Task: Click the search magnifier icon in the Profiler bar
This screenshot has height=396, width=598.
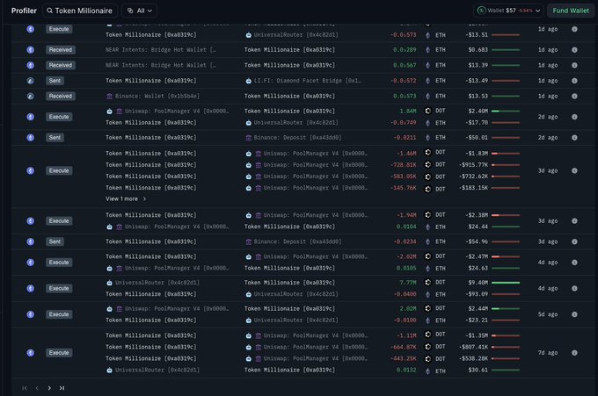Action: pyautogui.click(x=49, y=11)
